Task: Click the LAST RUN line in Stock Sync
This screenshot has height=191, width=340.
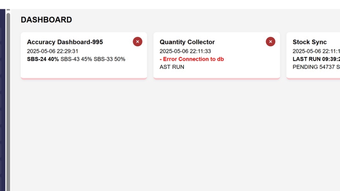Action: (x=316, y=59)
